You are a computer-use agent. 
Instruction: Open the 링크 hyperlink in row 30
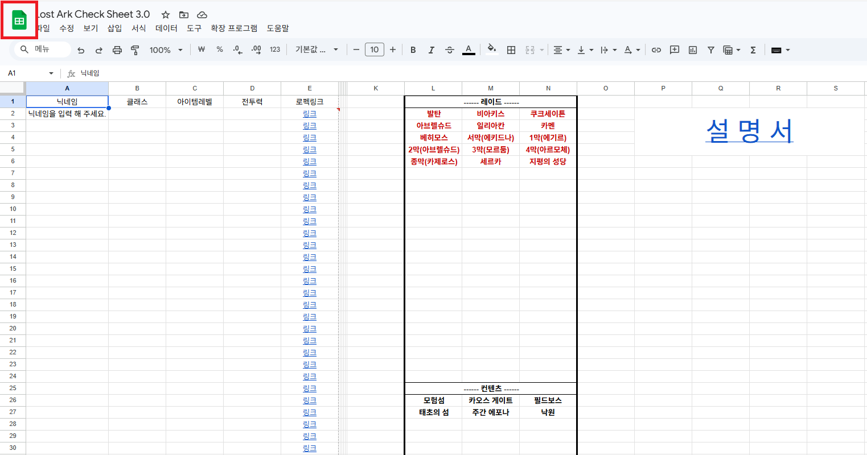click(x=310, y=448)
